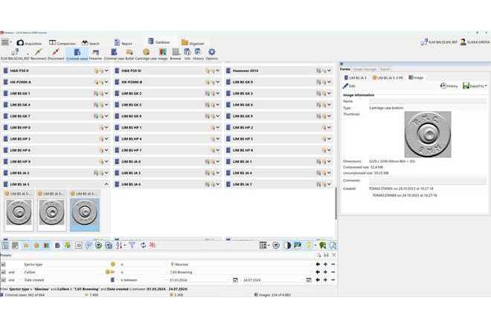Open the sort order dropdown icon
This screenshot has height=327, width=491.
[121, 245]
